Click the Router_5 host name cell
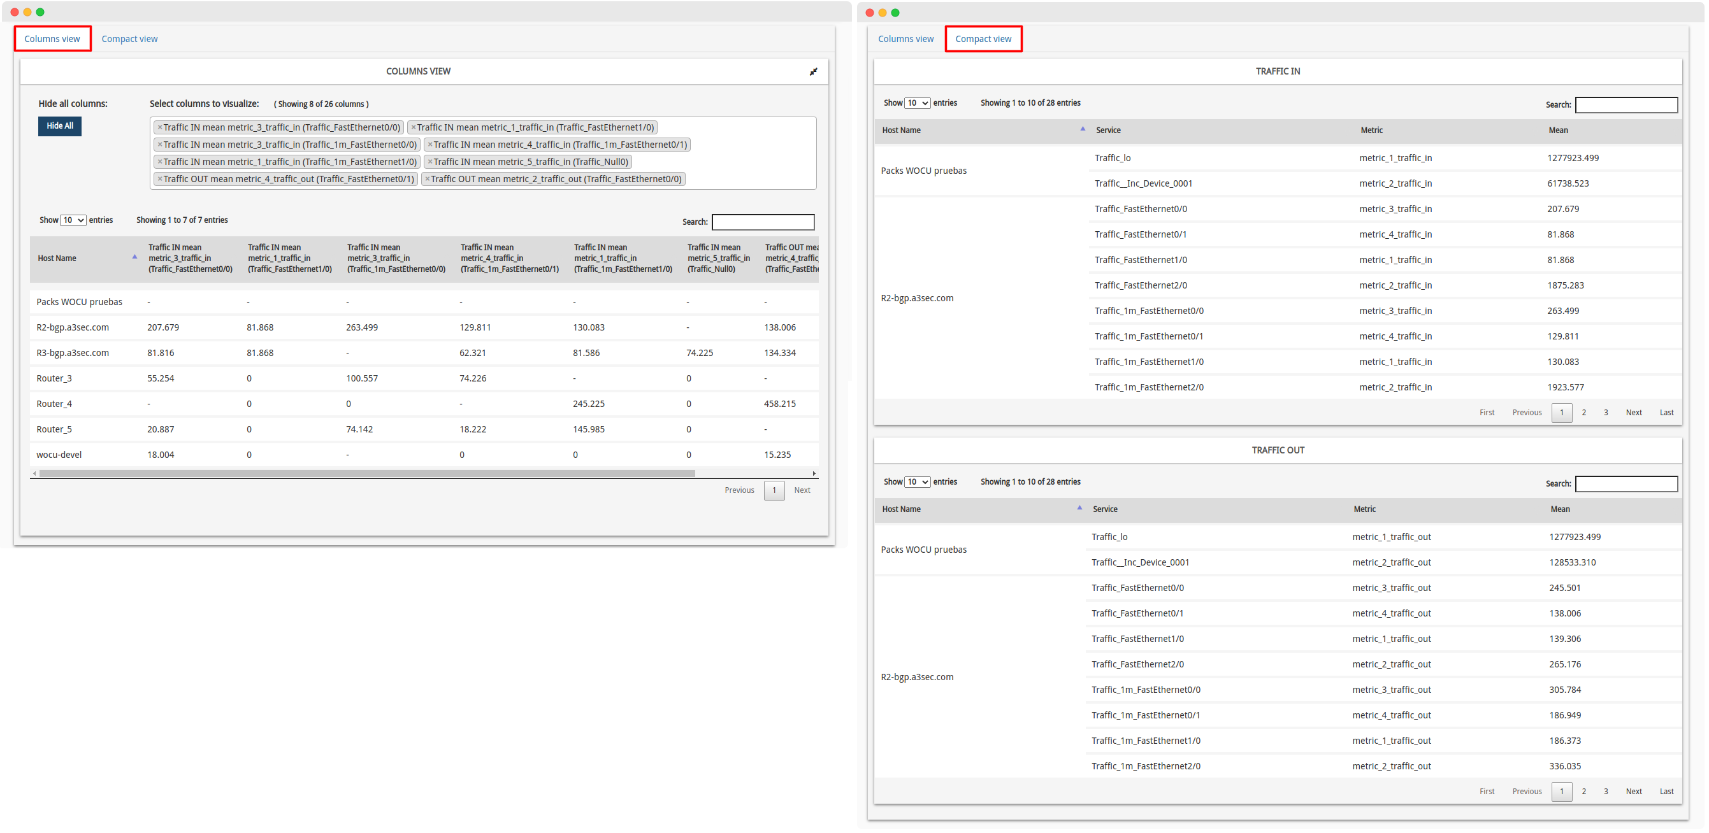Viewport: 1709px width, 833px height. tap(54, 430)
